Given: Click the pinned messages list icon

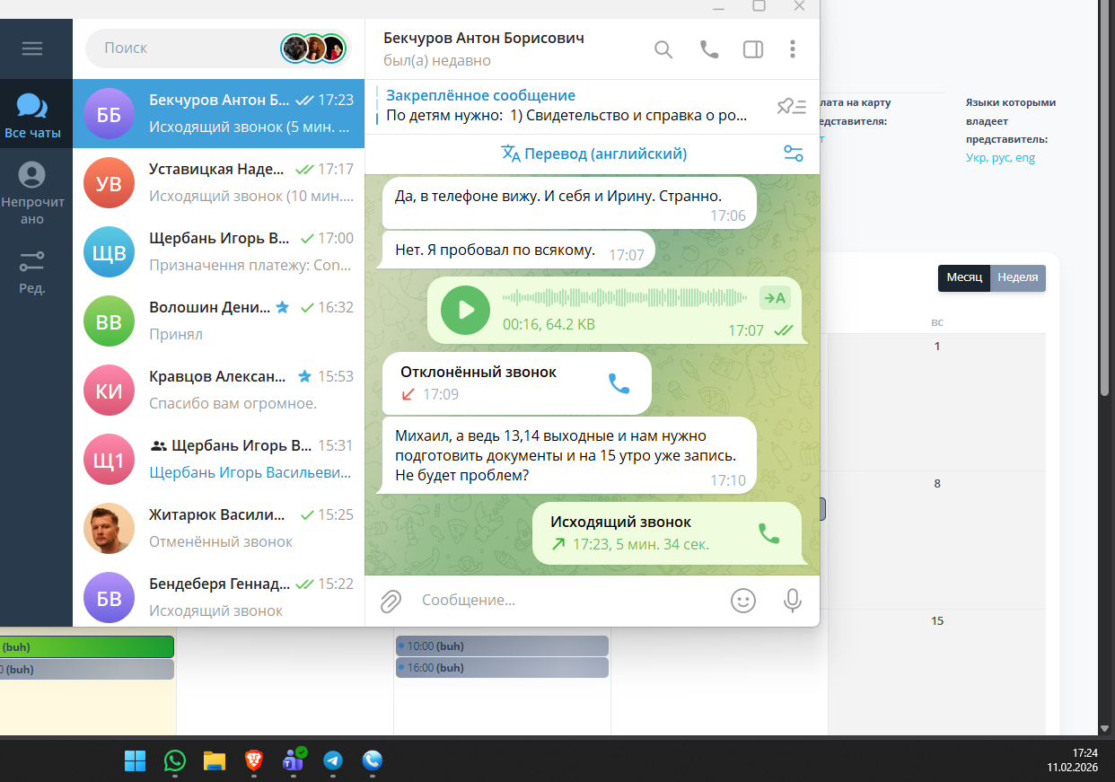Looking at the screenshot, I should tap(792, 107).
